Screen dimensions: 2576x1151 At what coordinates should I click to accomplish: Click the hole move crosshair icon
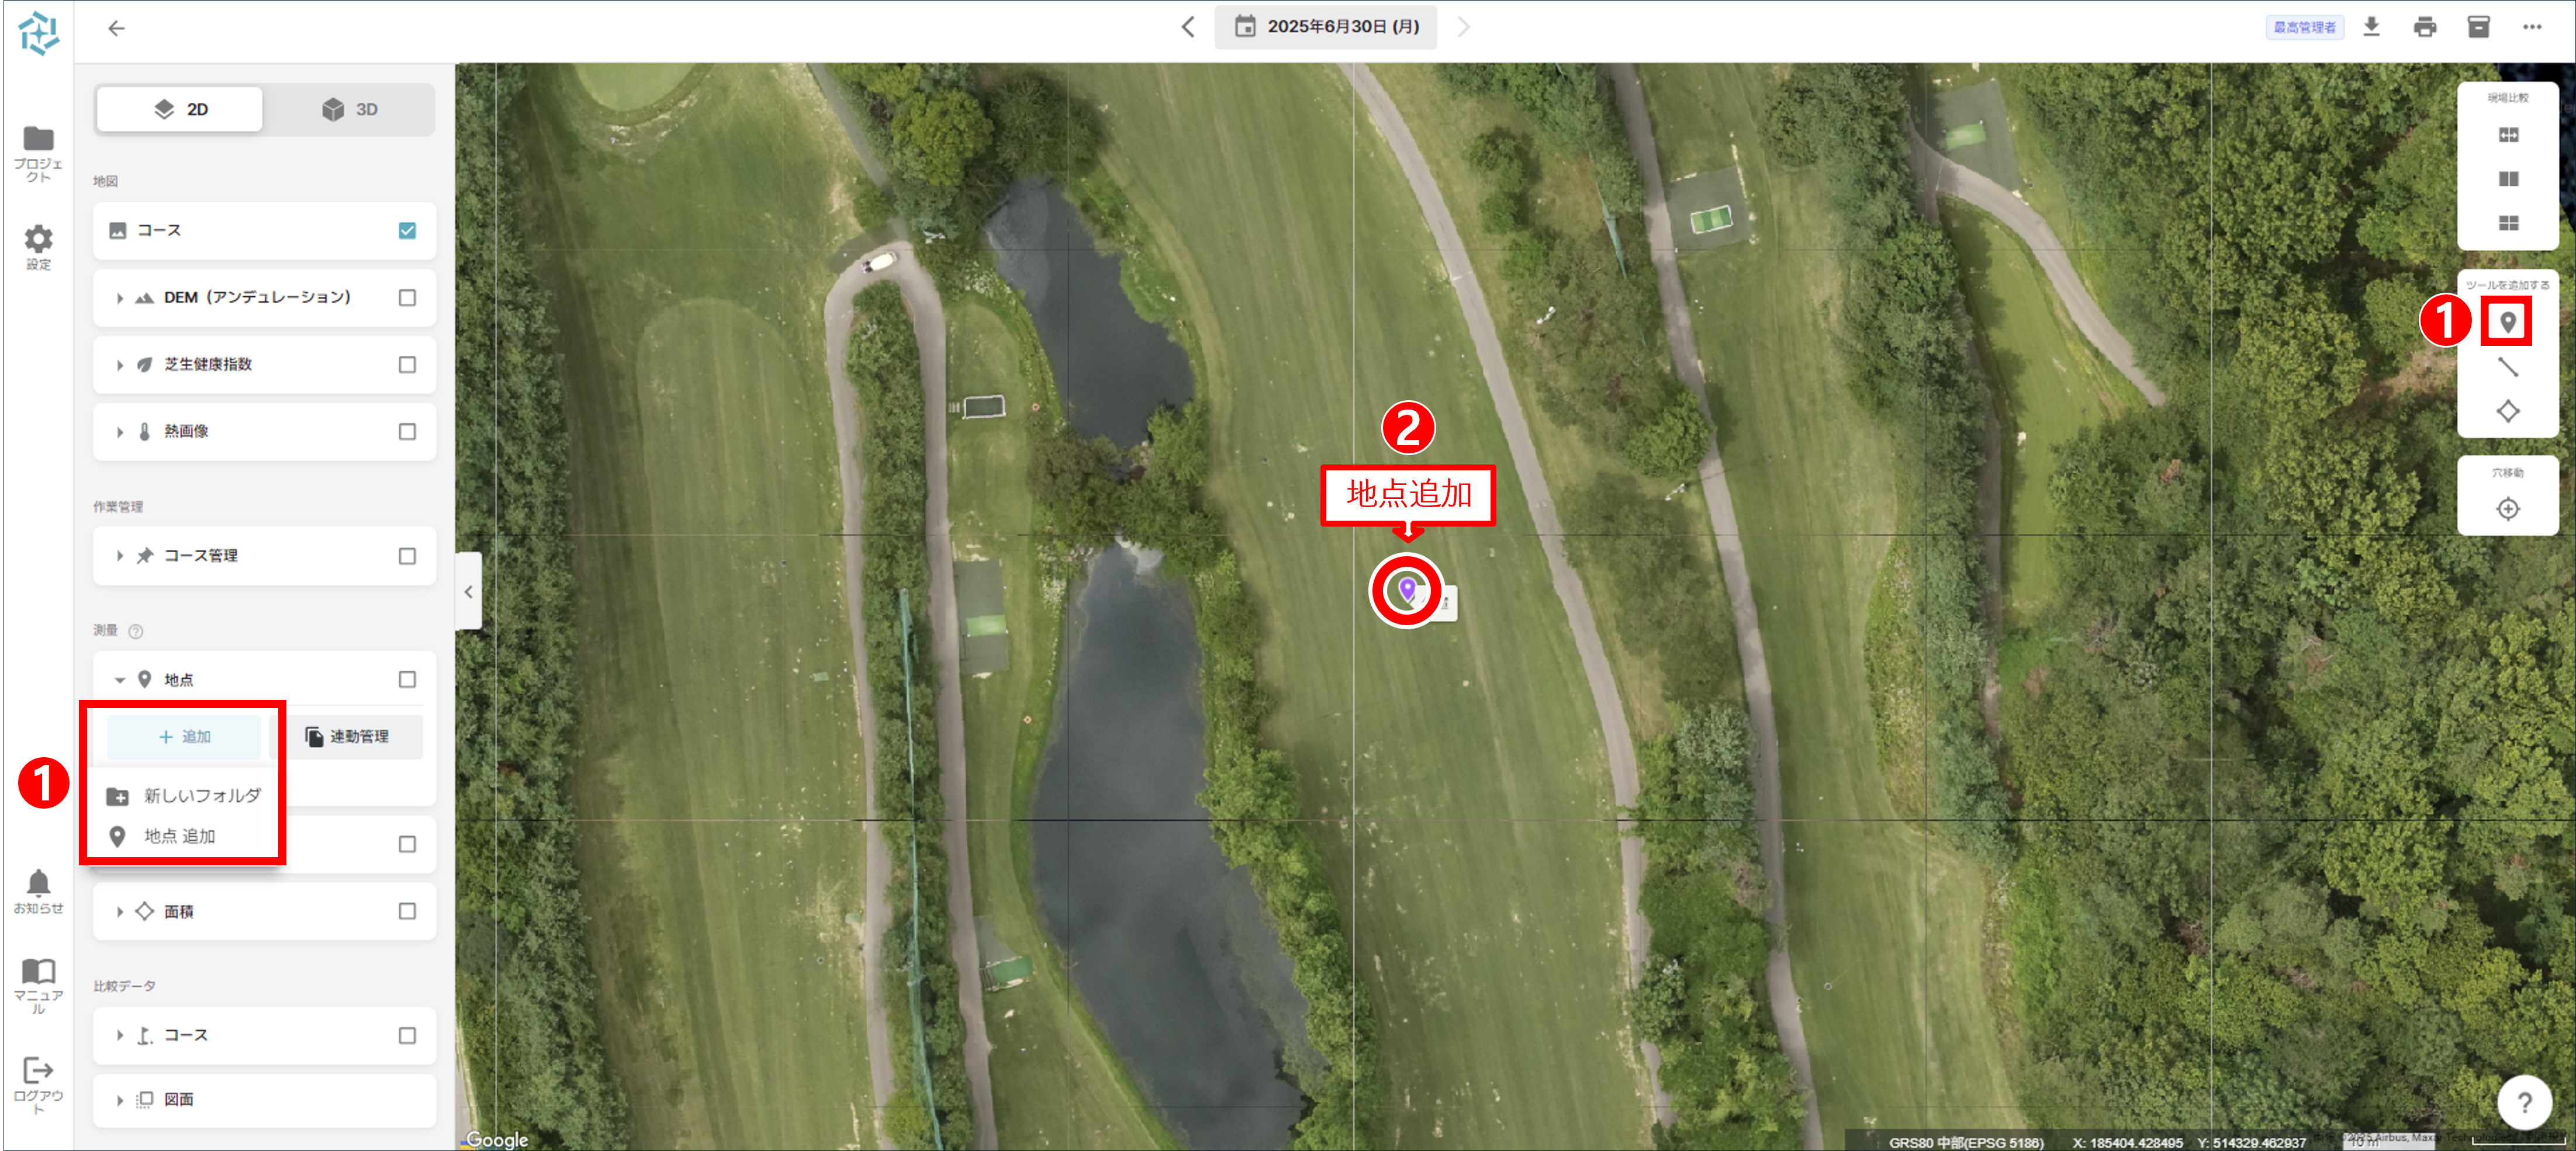click(x=2507, y=508)
